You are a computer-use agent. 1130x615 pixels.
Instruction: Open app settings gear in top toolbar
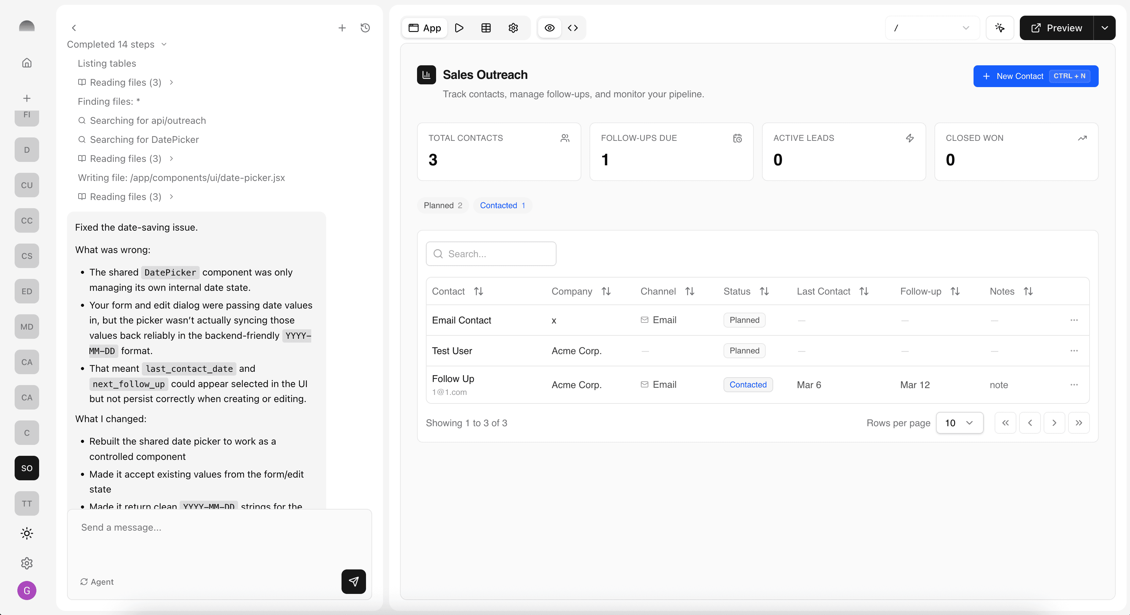[x=513, y=28]
